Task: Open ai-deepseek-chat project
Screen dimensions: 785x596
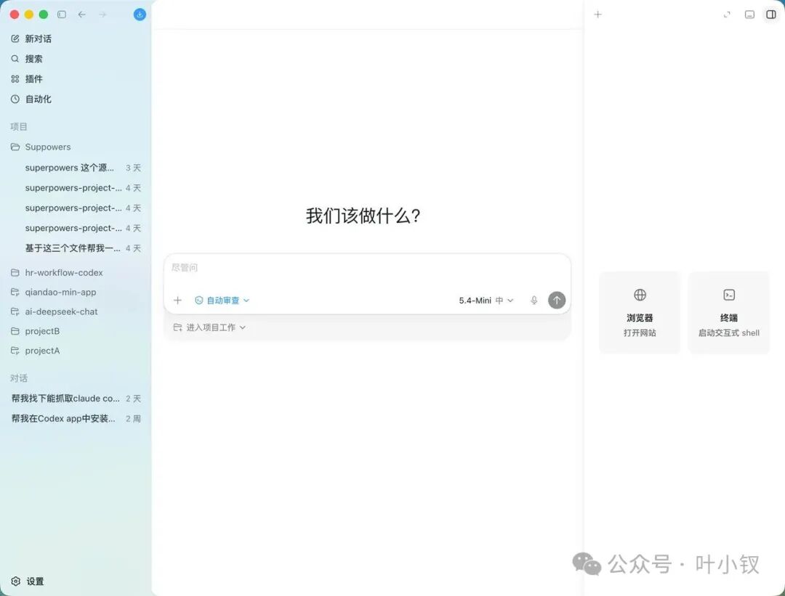Action: [x=54, y=311]
